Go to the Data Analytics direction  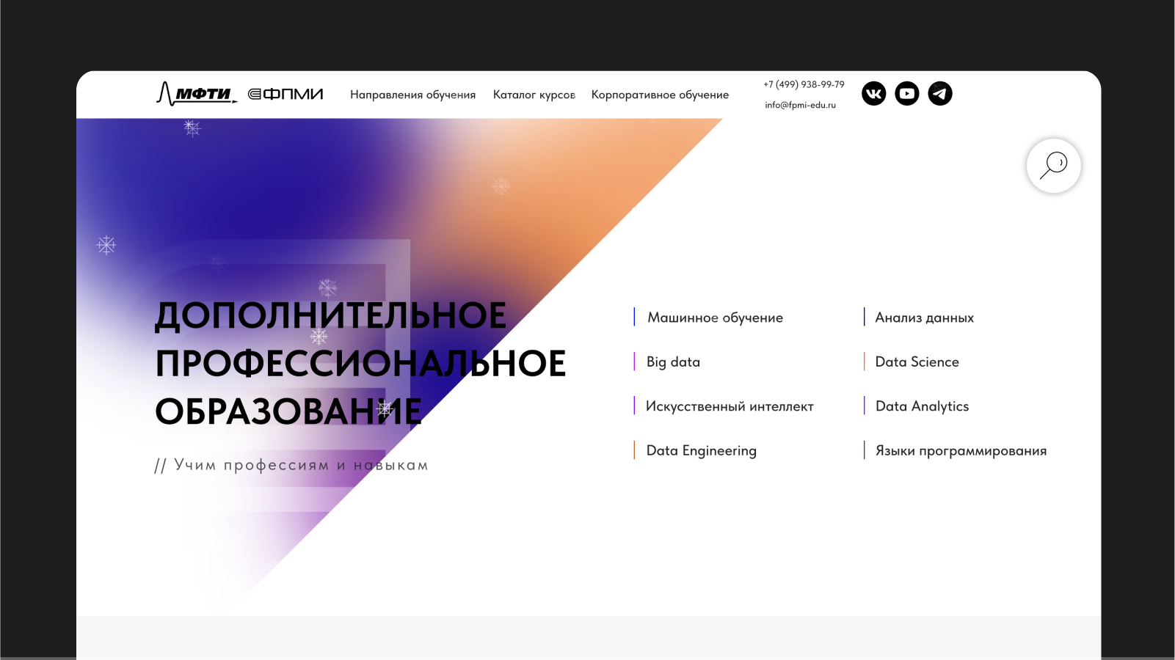pos(922,406)
